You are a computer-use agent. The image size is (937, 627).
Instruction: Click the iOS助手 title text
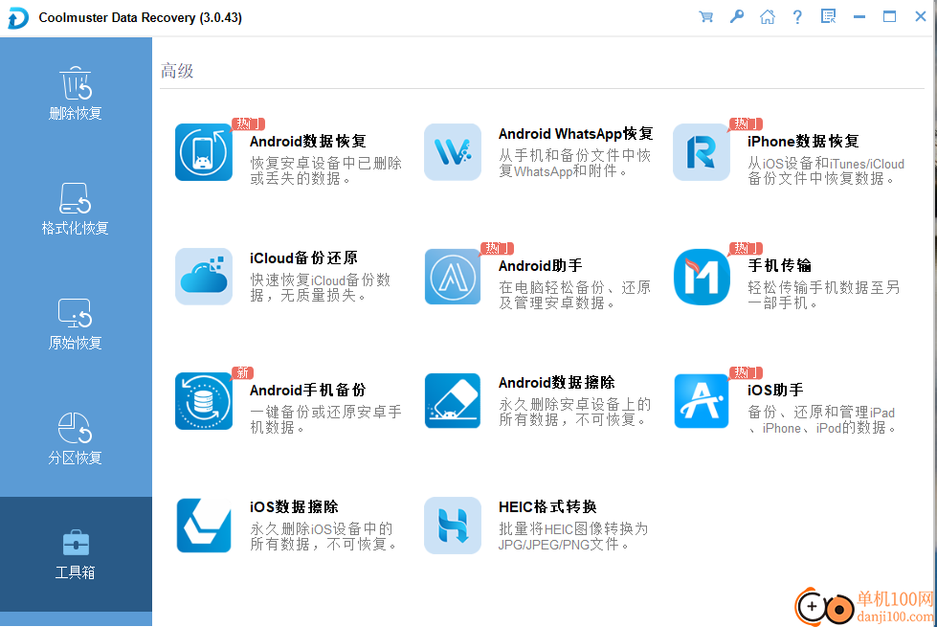[775, 390]
